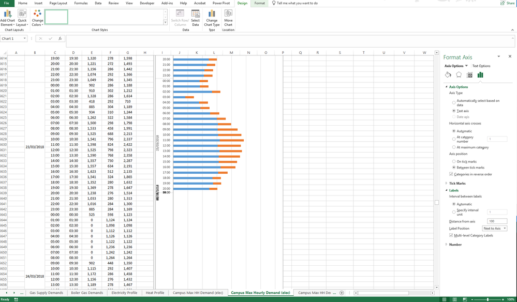The image size is (517, 302).
Task: Click Change Chart Type button
Action: click(x=212, y=18)
